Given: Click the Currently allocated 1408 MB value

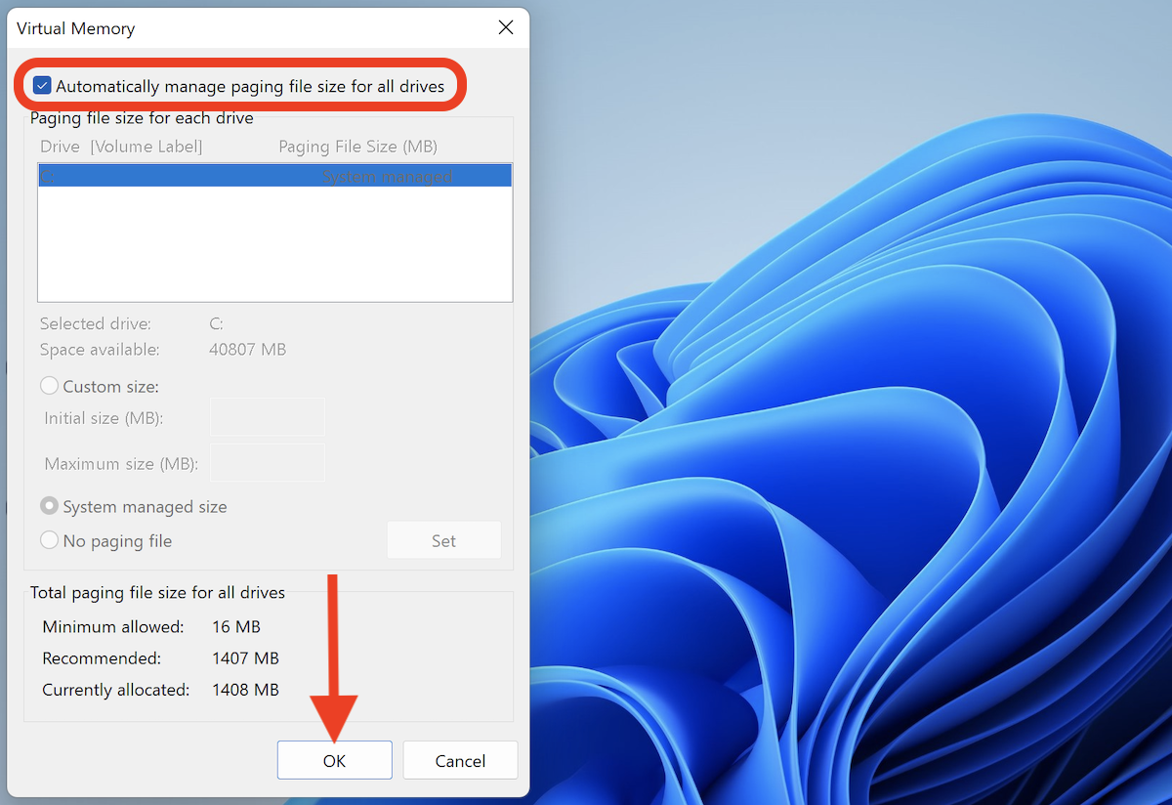Looking at the screenshot, I should [245, 690].
